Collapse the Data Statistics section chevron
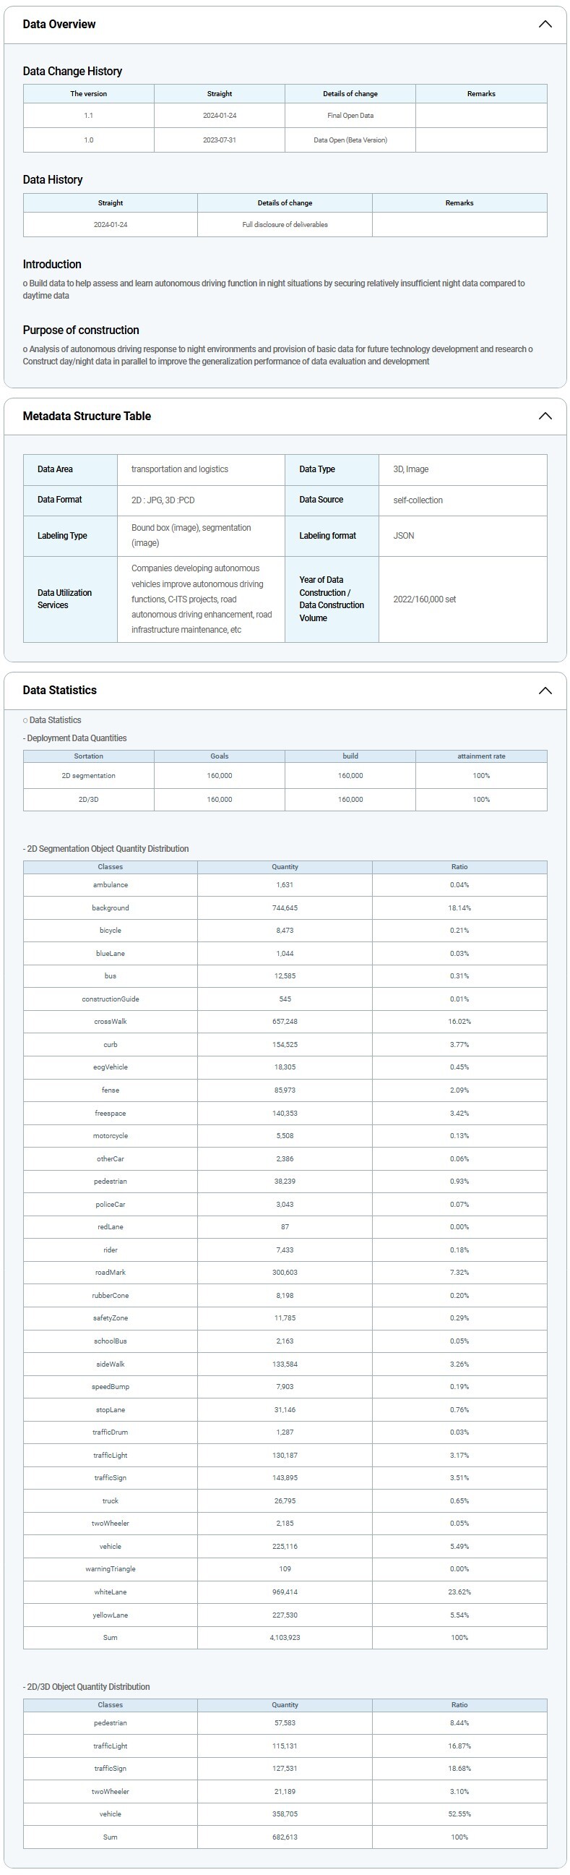Image resolution: width=570 pixels, height=1875 pixels. pos(545,690)
